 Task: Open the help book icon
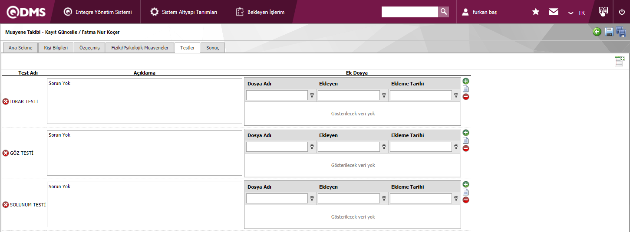pos(603,11)
